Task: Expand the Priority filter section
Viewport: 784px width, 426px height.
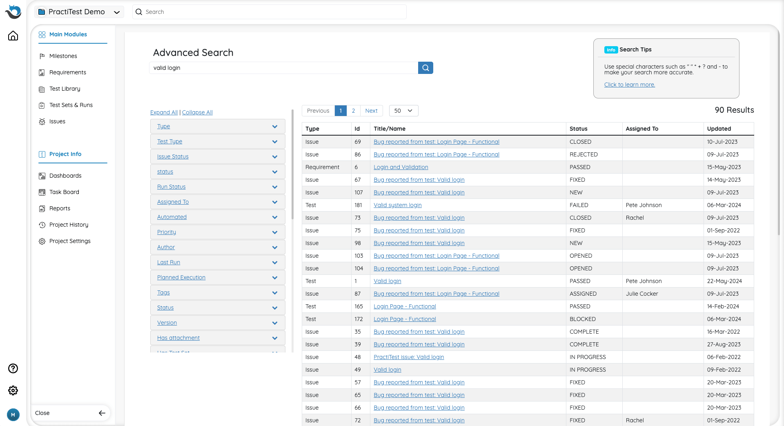Action: (x=274, y=232)
